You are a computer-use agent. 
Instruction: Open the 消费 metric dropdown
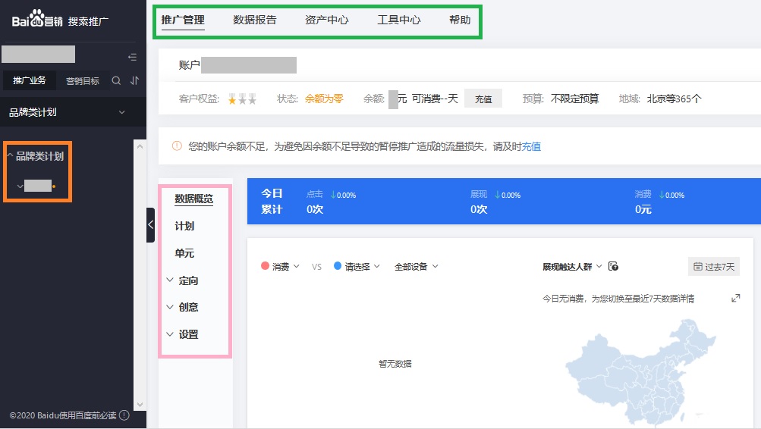[280, 267]
